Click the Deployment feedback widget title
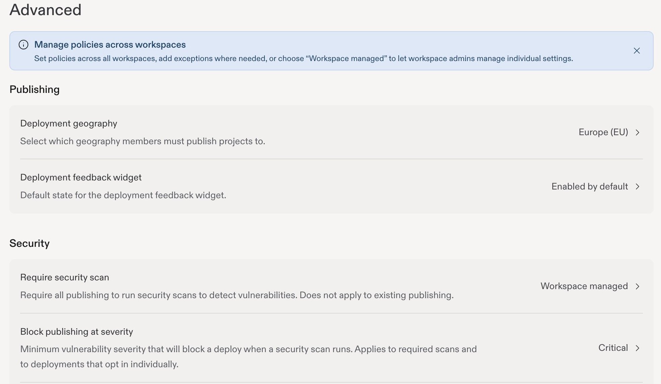The height and width of the screenshot is (384, 661). click(81, 177)
